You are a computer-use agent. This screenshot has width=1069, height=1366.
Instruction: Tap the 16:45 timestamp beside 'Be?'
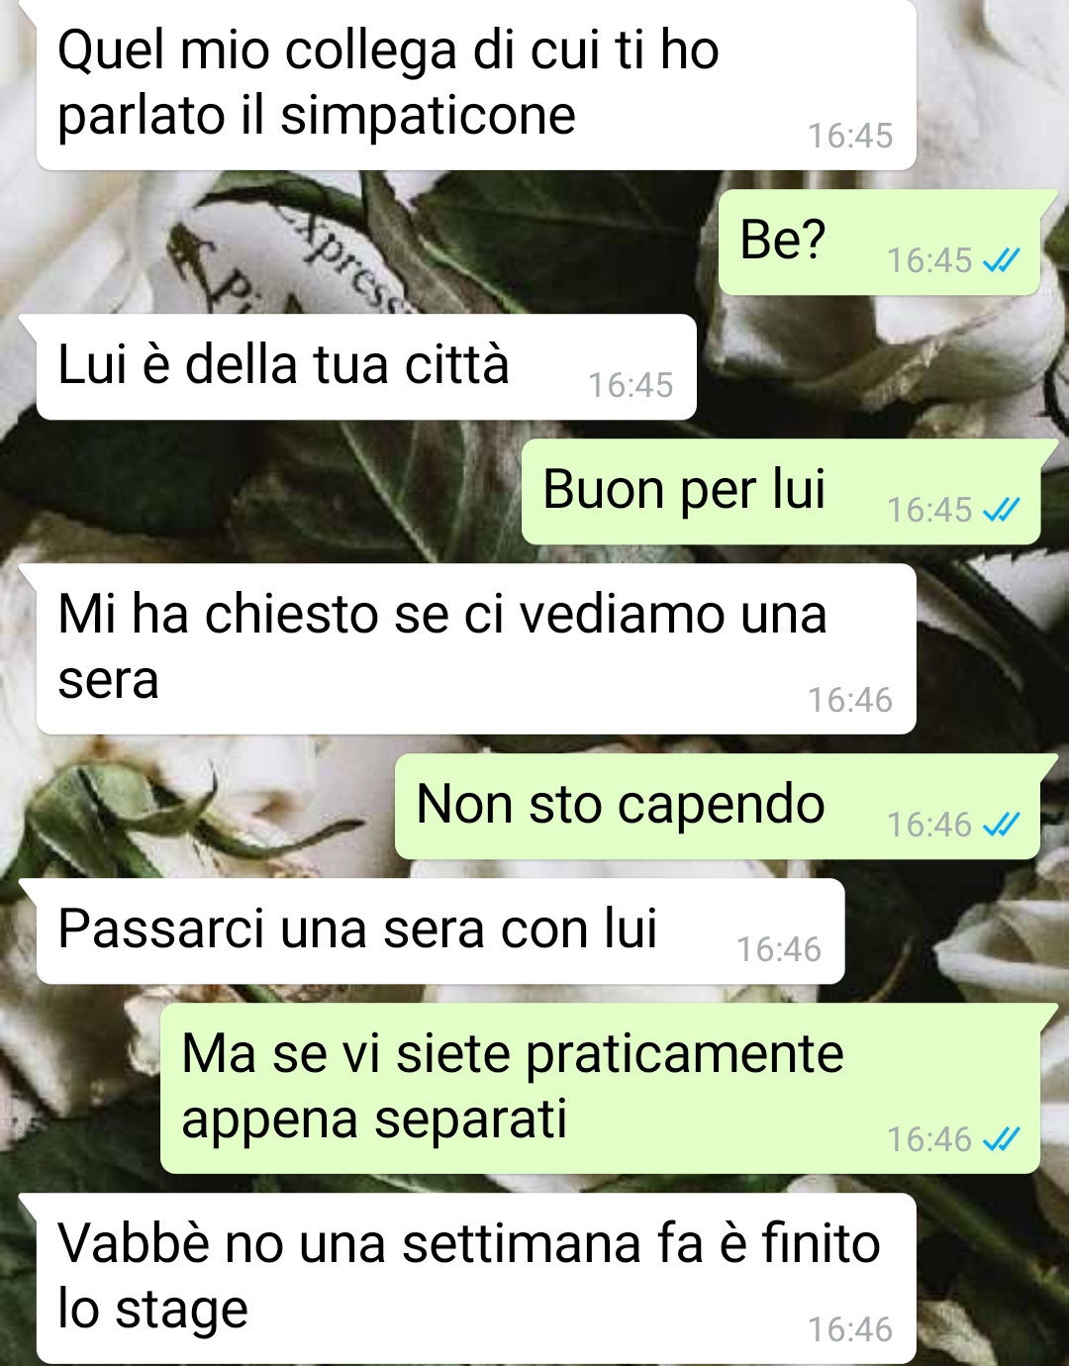tap(929, 260)
